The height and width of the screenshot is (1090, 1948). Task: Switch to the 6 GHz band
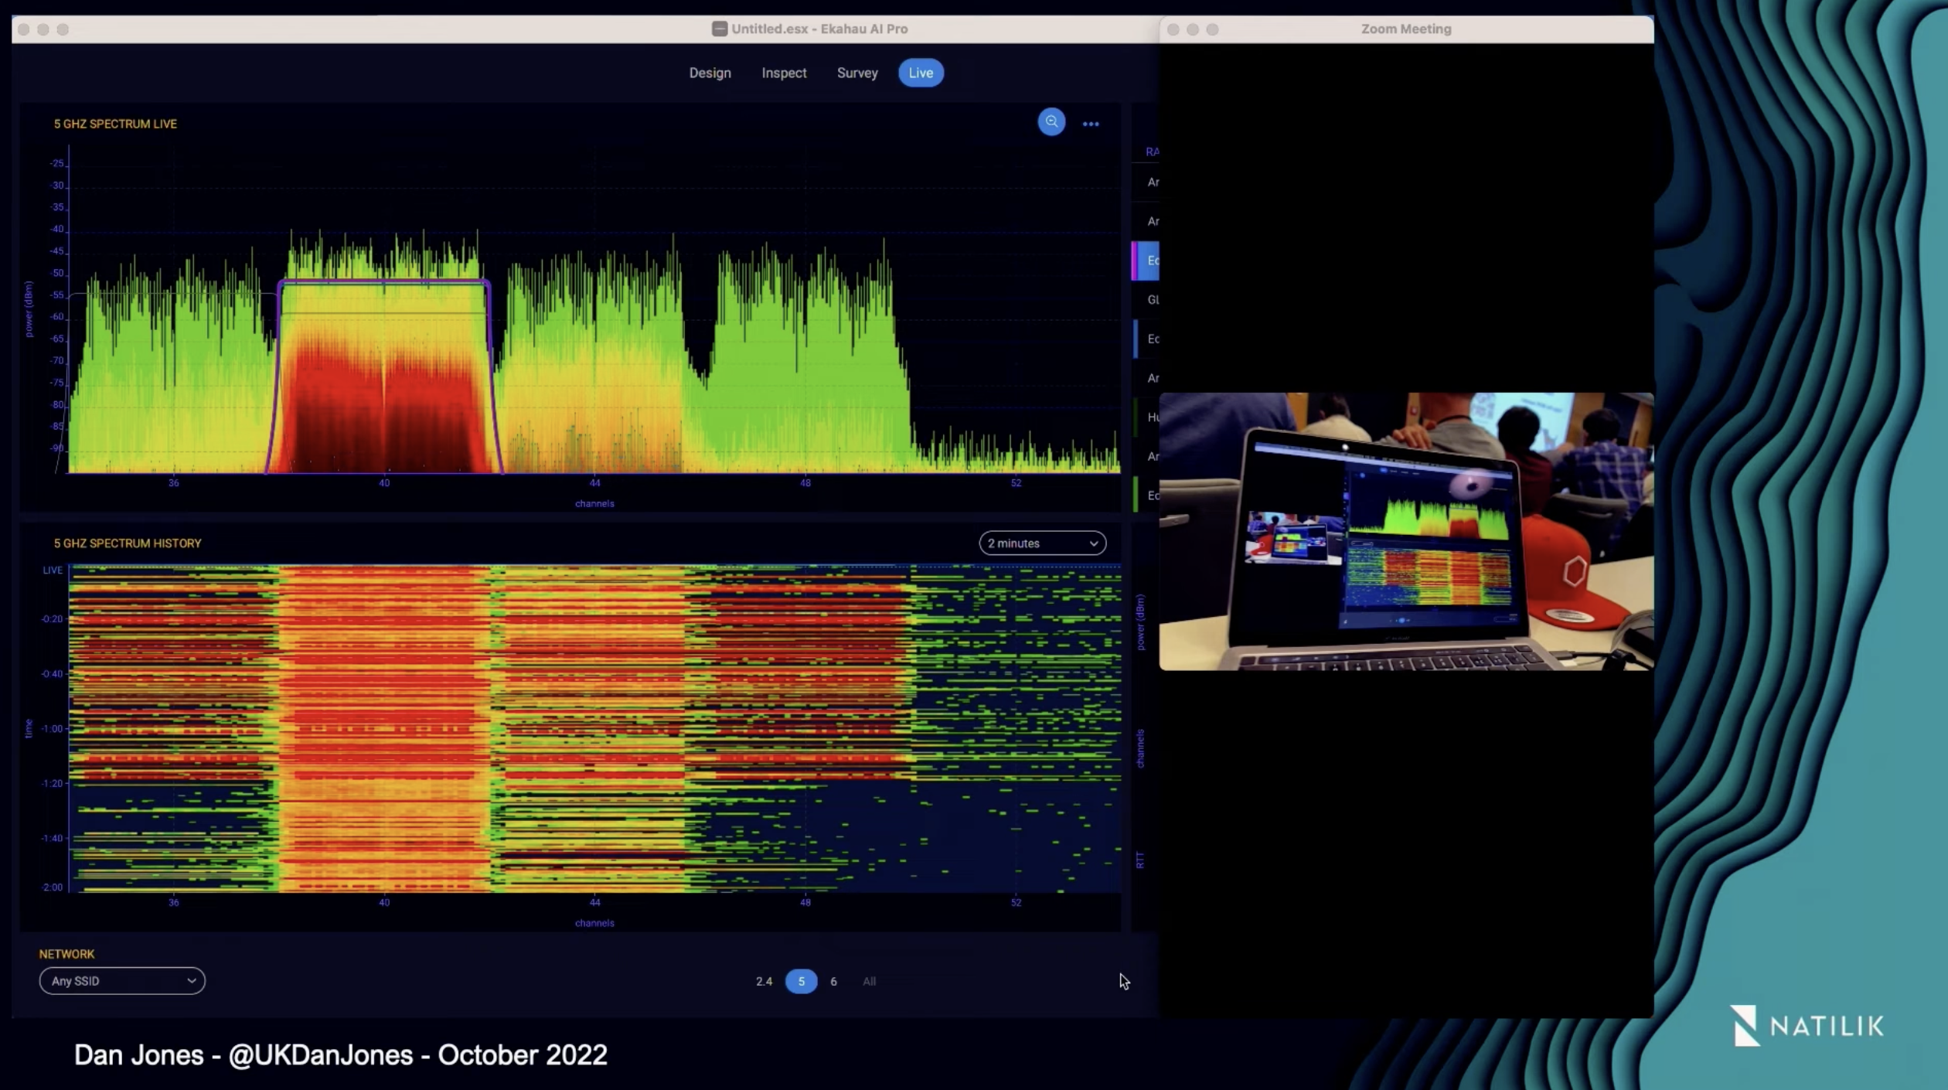[x=833, y=981]
